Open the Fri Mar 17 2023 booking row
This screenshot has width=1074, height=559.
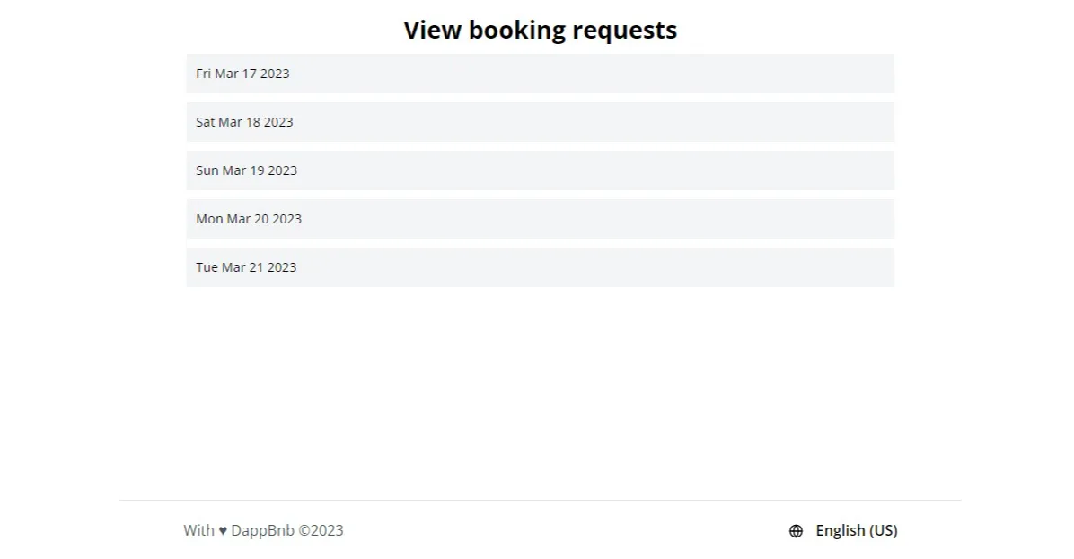tap(540, 74)
